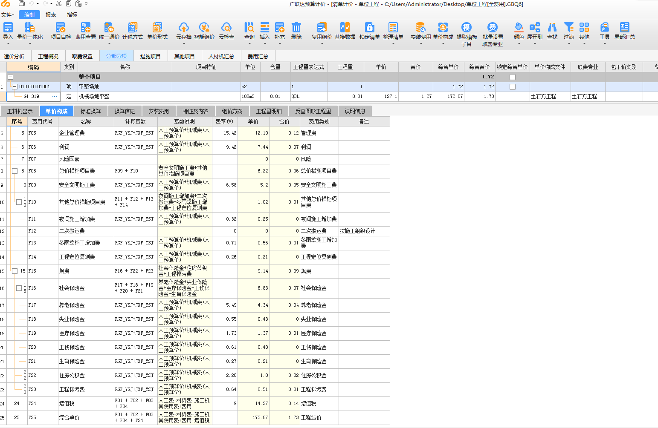Click the save icon in title bar
Screen dimensions: 658x428
tap(22, 4)
